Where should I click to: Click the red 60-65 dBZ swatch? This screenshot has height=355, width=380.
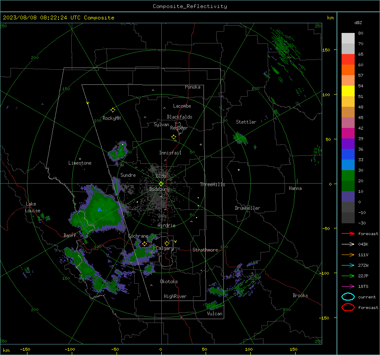point(348,60)
